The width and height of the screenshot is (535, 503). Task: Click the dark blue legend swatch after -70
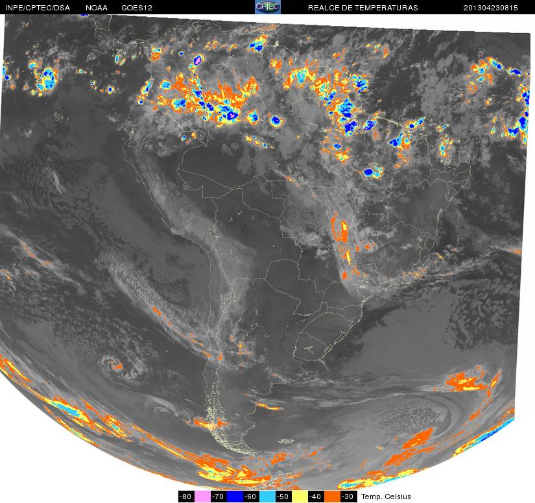pyautogui.click(x=235, y=497)
